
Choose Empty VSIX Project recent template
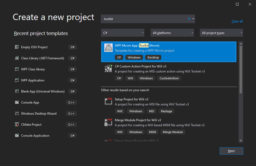click(x=46, y=47)
